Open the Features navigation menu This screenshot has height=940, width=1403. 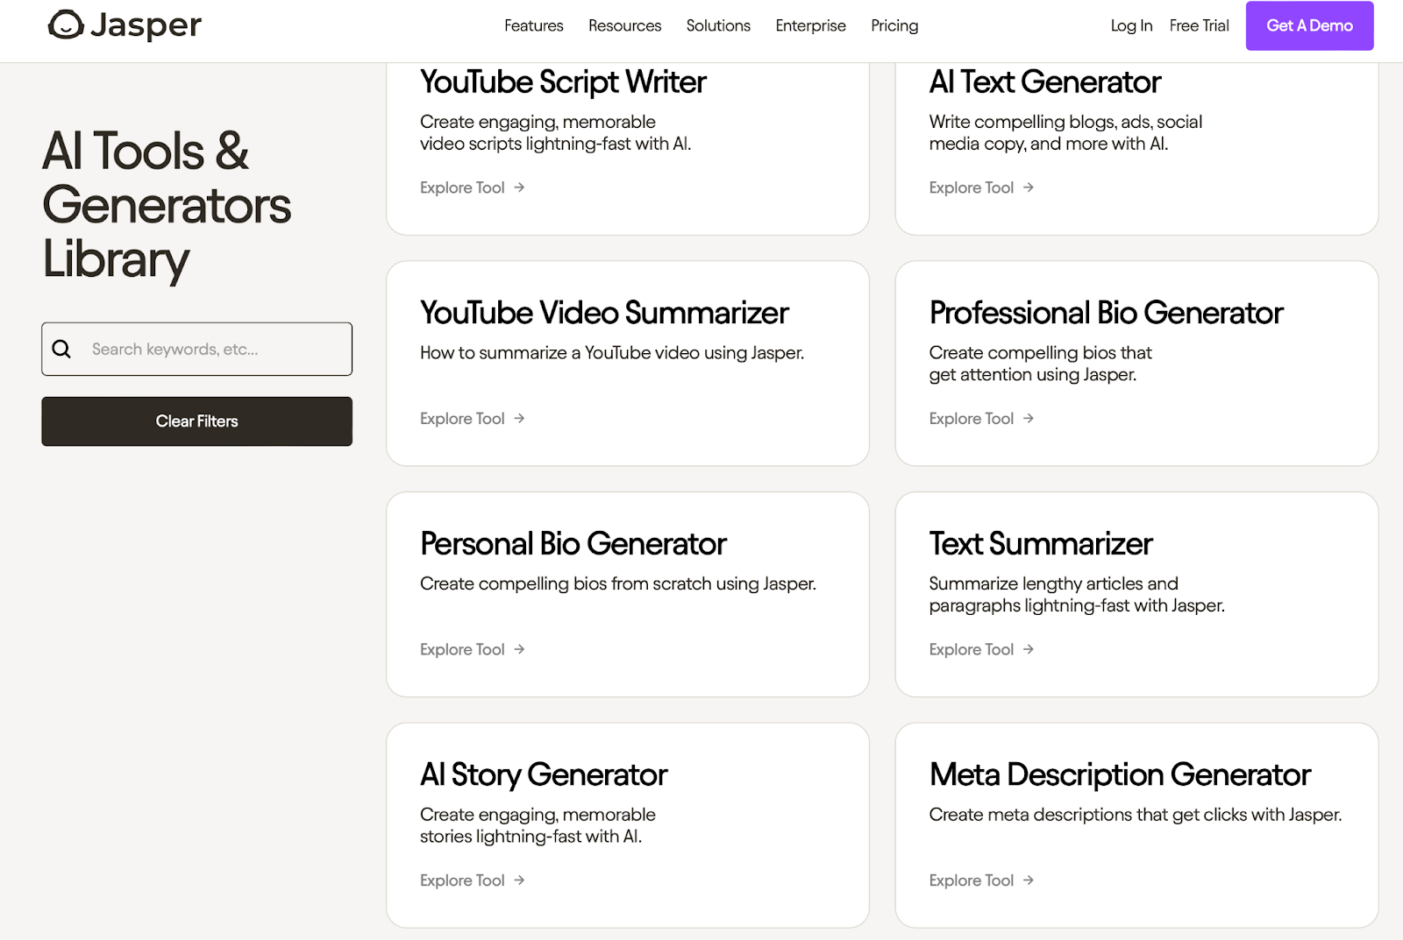(x=533, y=26)
